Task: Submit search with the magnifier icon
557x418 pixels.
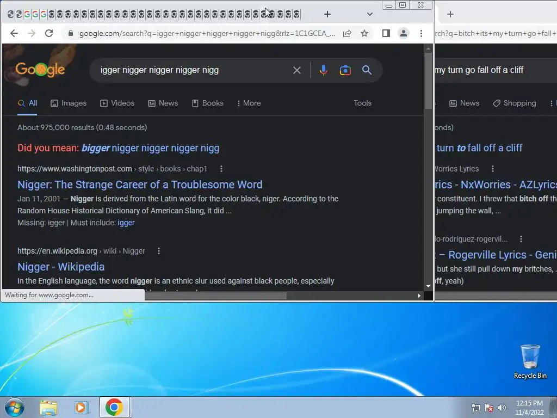Action: coord(367,70)
